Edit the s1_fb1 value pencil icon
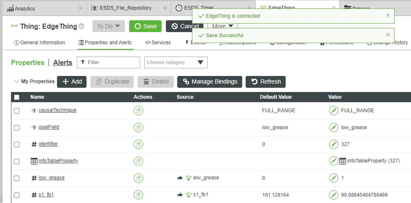 click(x=334, y=195)
